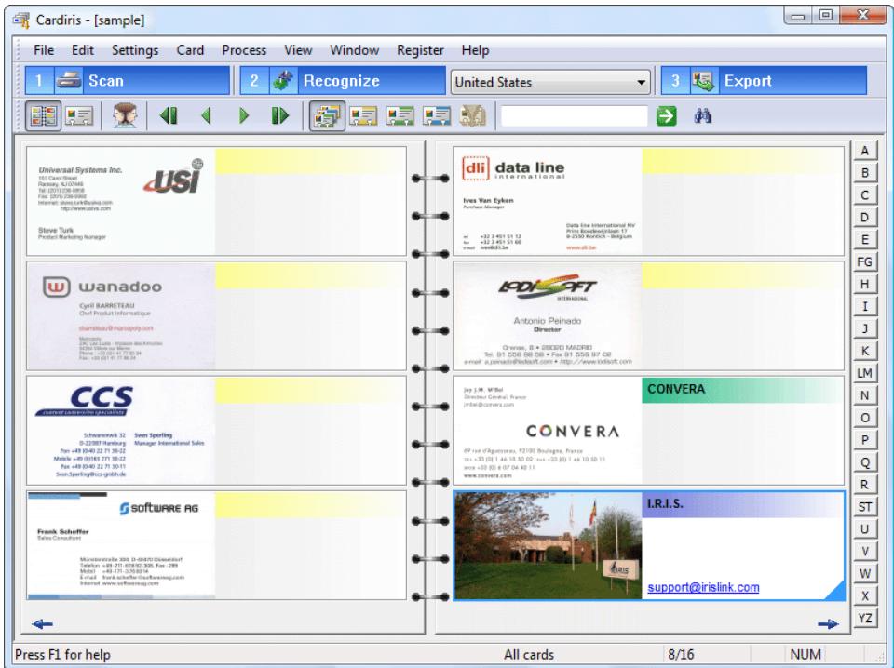Image resolution: width=894 pixels, height=668 pixels.
Task: Jump to index tab B
Action: [x=865, y=173]
